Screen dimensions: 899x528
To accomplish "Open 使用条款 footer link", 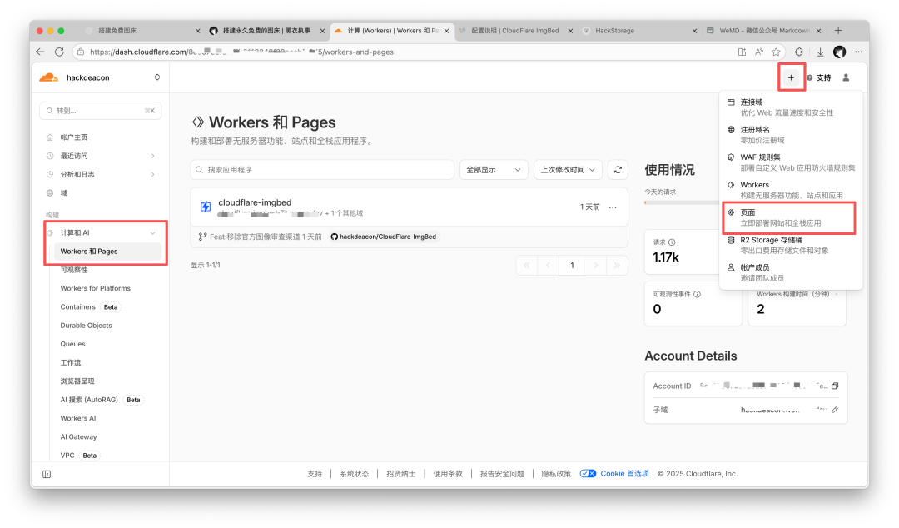I will coord(448,474).
